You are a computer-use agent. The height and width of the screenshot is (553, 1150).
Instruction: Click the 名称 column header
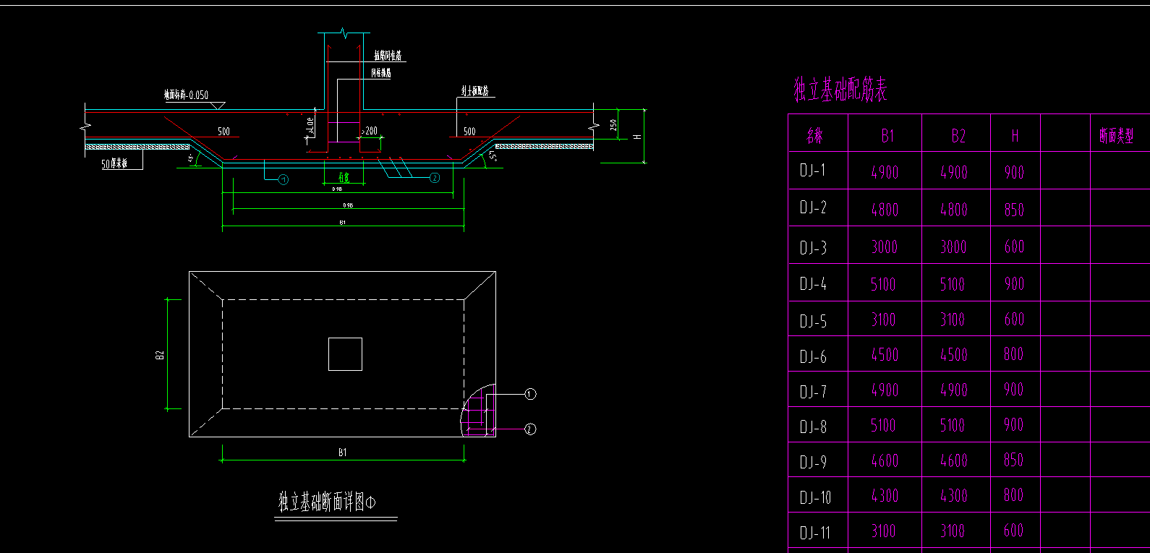[x=815, y=135]
